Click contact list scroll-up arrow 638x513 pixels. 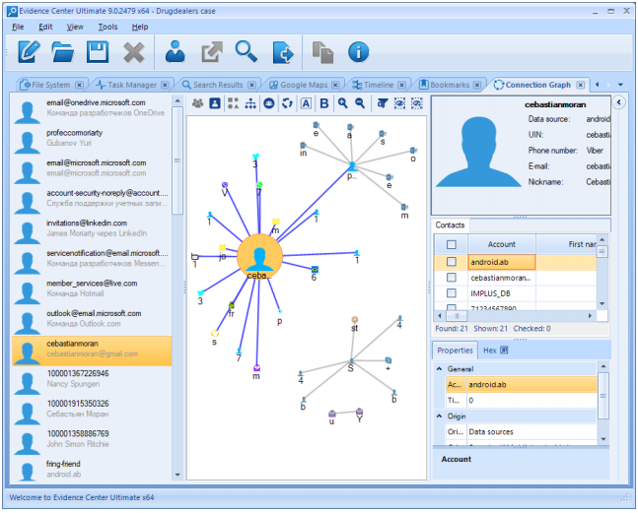177,100
